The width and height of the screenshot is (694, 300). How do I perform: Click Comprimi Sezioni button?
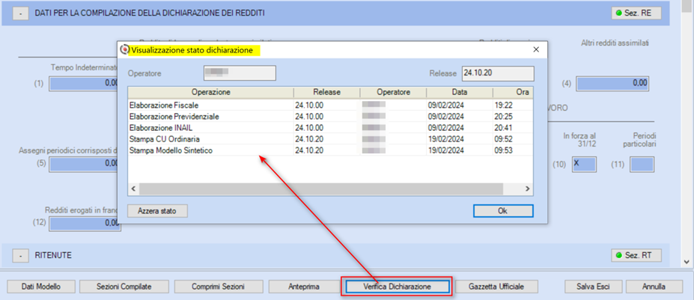click(218, 287)
